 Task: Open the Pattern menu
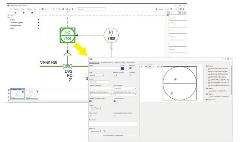pyautogui.click(x=23, y=9)
